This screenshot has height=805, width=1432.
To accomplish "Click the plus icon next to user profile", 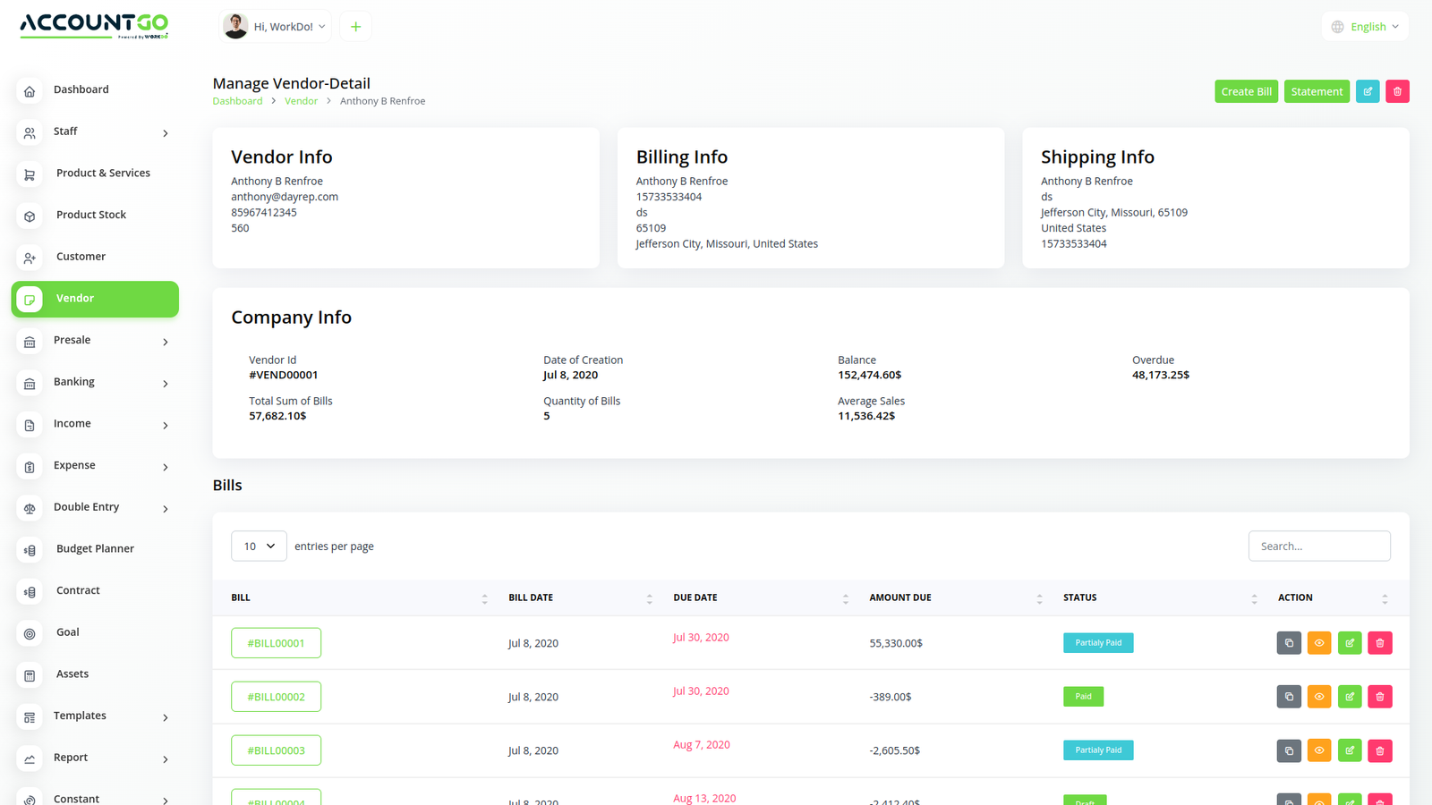I will [355, 27].
